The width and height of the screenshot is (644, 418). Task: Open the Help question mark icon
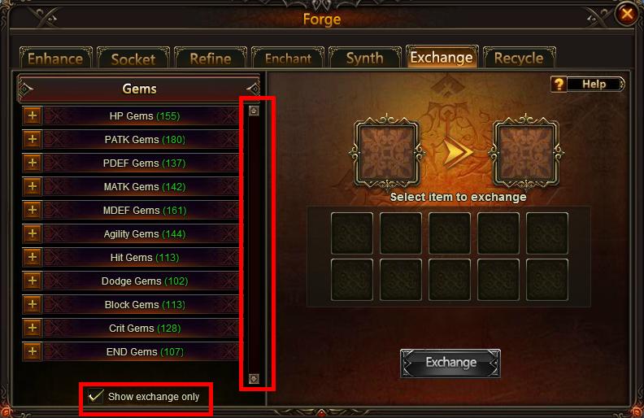[x=559, y=85]
